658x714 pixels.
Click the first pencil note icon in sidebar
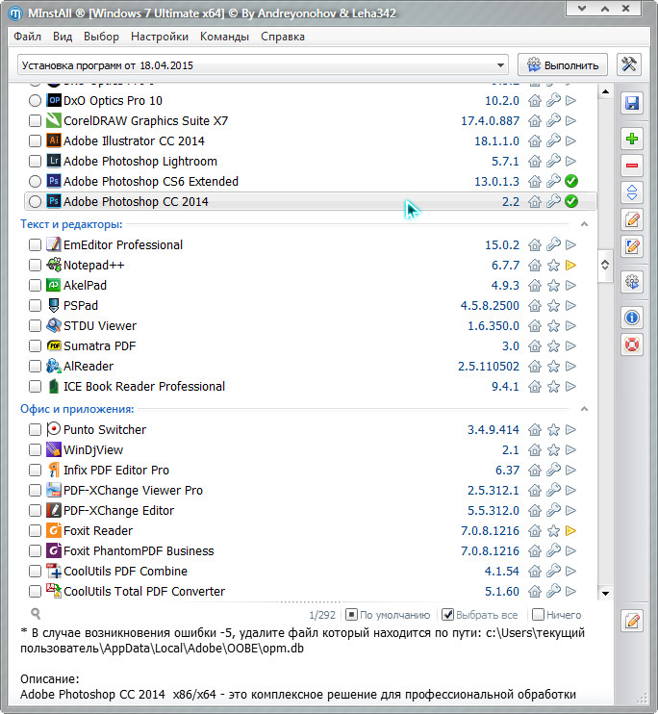tap(632, 219)
